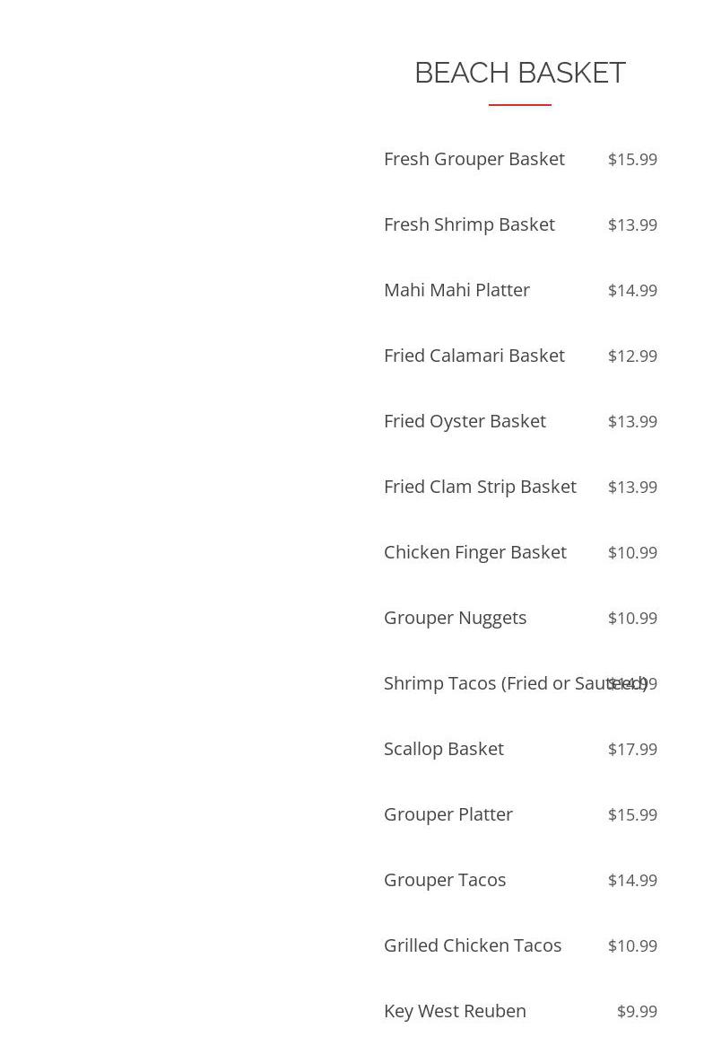The width and height of the screenshot is (704, 1046).
Task: Click the $17.99 Scallop Basket price
Action: [632, 749]
